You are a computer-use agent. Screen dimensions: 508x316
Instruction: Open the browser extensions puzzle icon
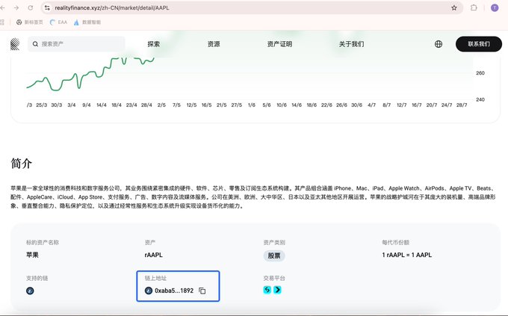[474, 7]
